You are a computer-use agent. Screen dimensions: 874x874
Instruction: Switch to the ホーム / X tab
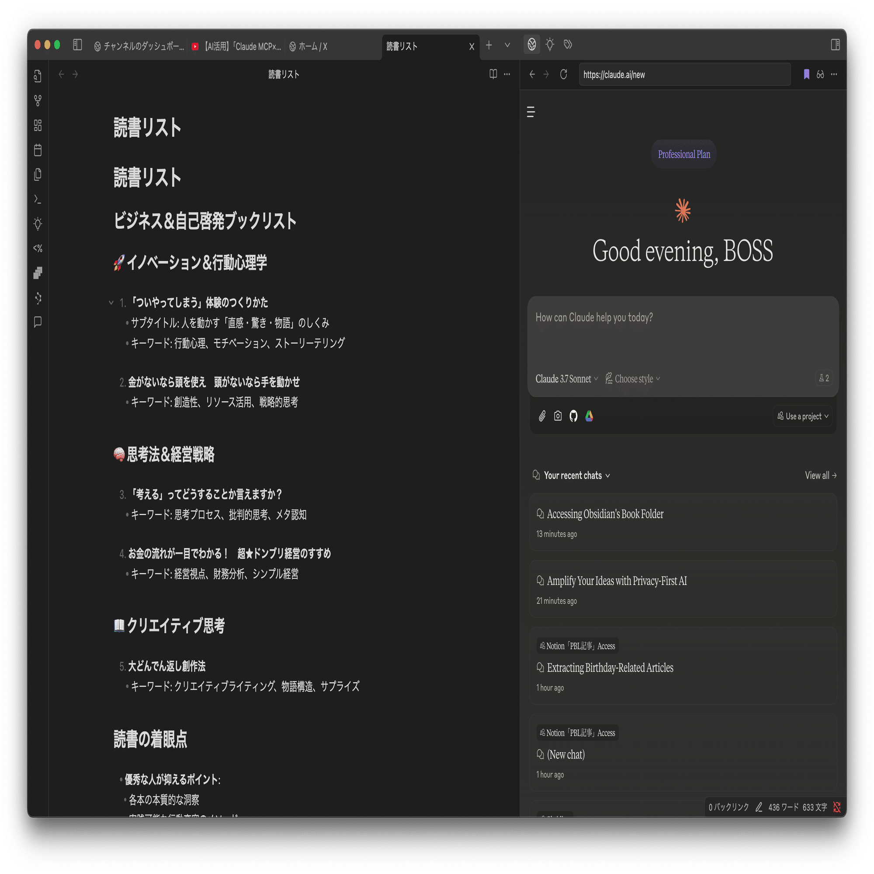312,47
